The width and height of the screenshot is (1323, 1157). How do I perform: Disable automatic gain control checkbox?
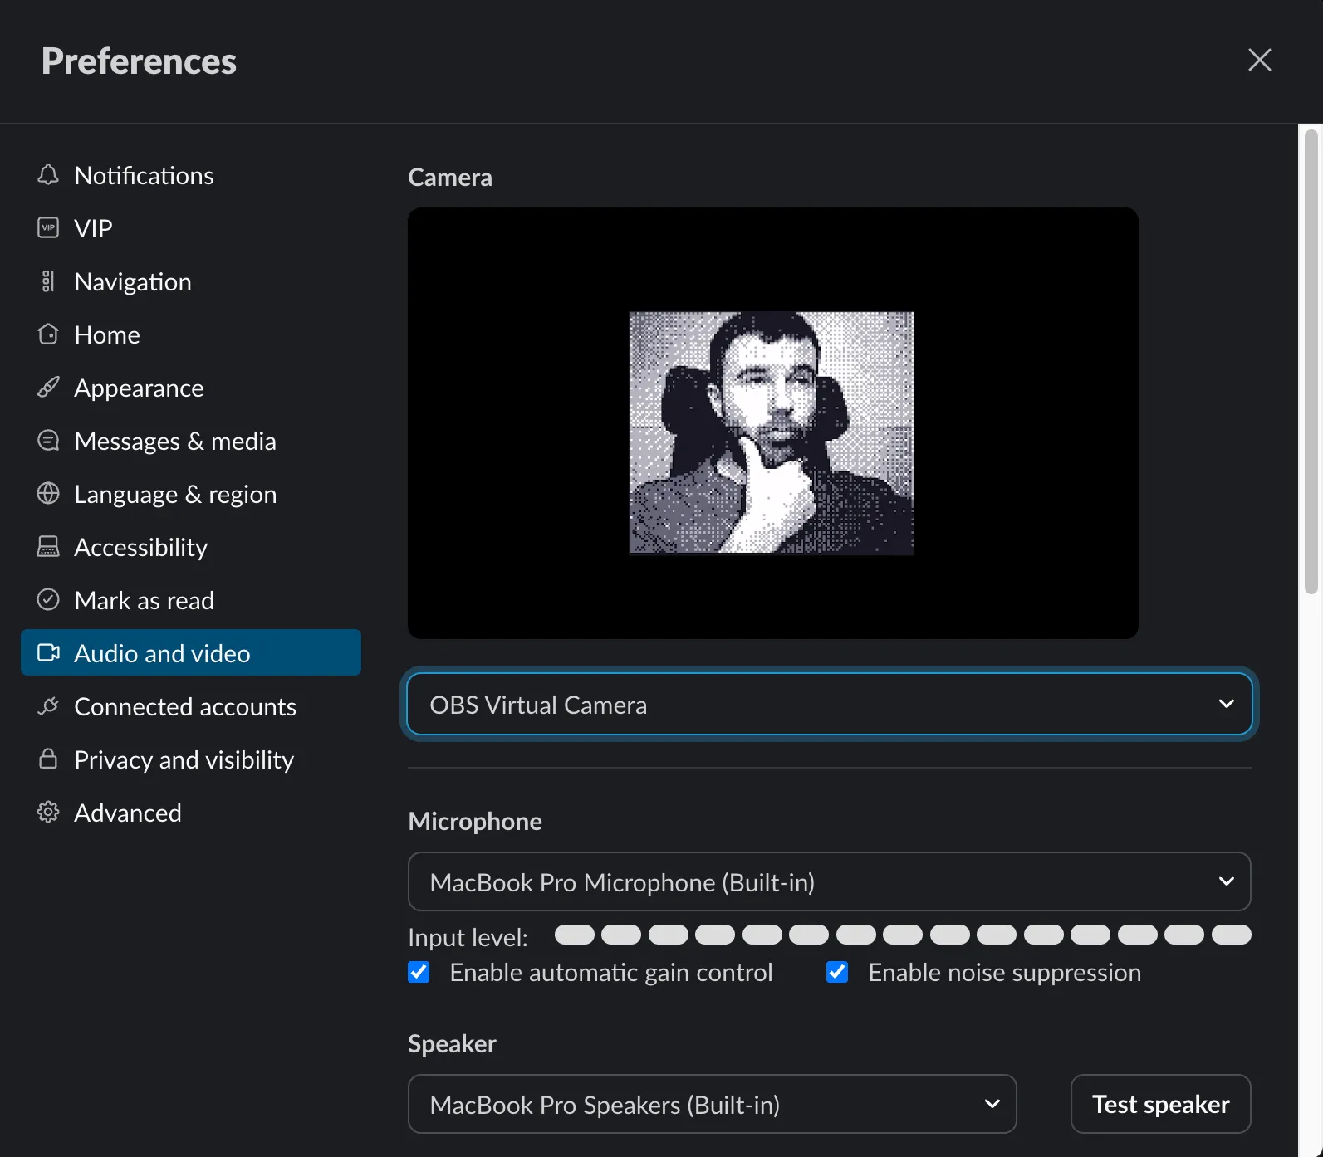419,972
